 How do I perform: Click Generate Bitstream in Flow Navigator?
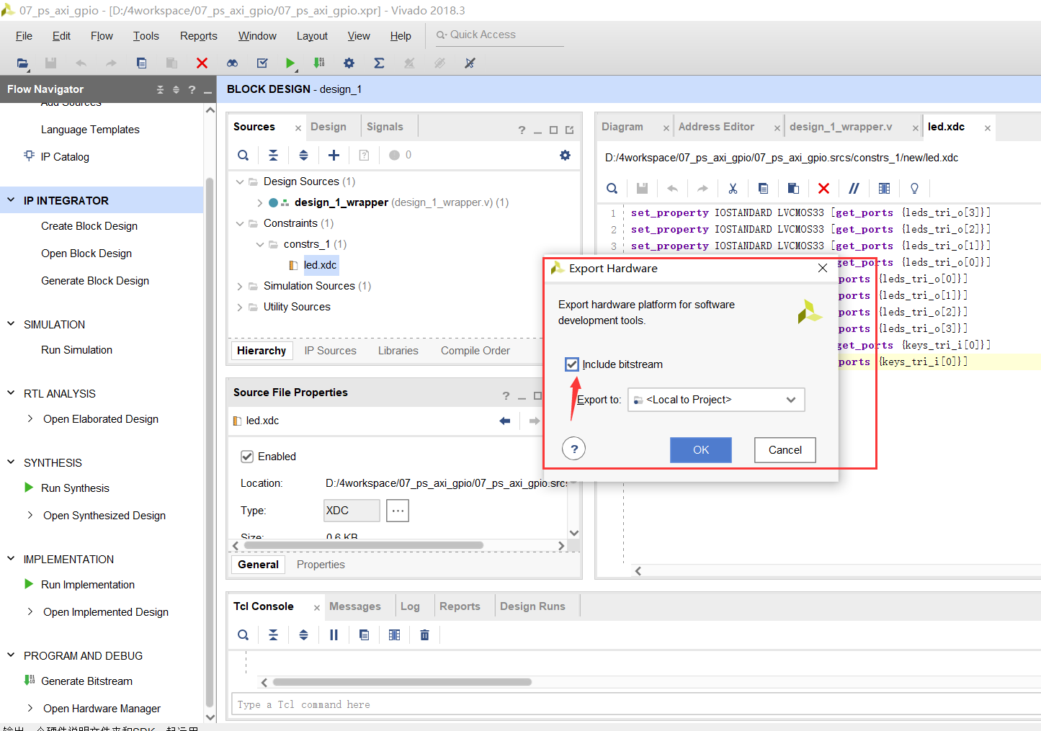86,681
